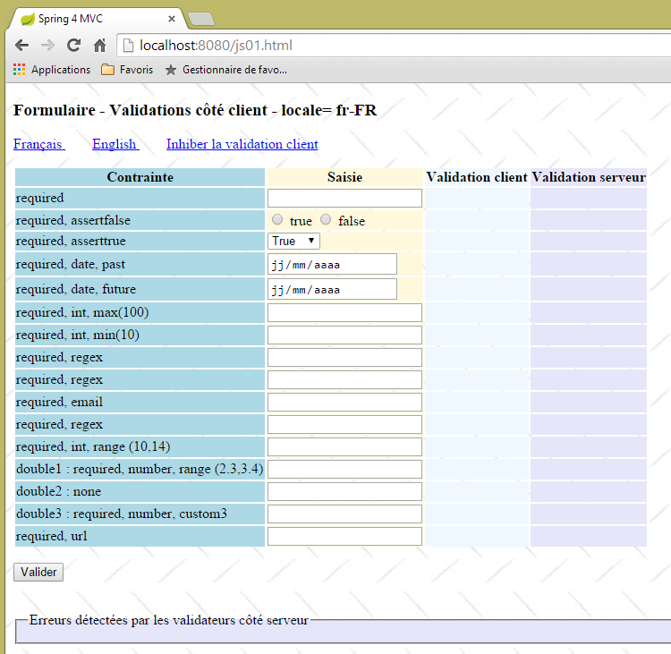
Task: Click the browser forward arrow
Action: (47, 46)
